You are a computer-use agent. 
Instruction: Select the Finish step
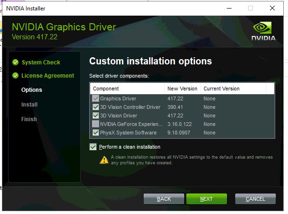coord(29,119)
